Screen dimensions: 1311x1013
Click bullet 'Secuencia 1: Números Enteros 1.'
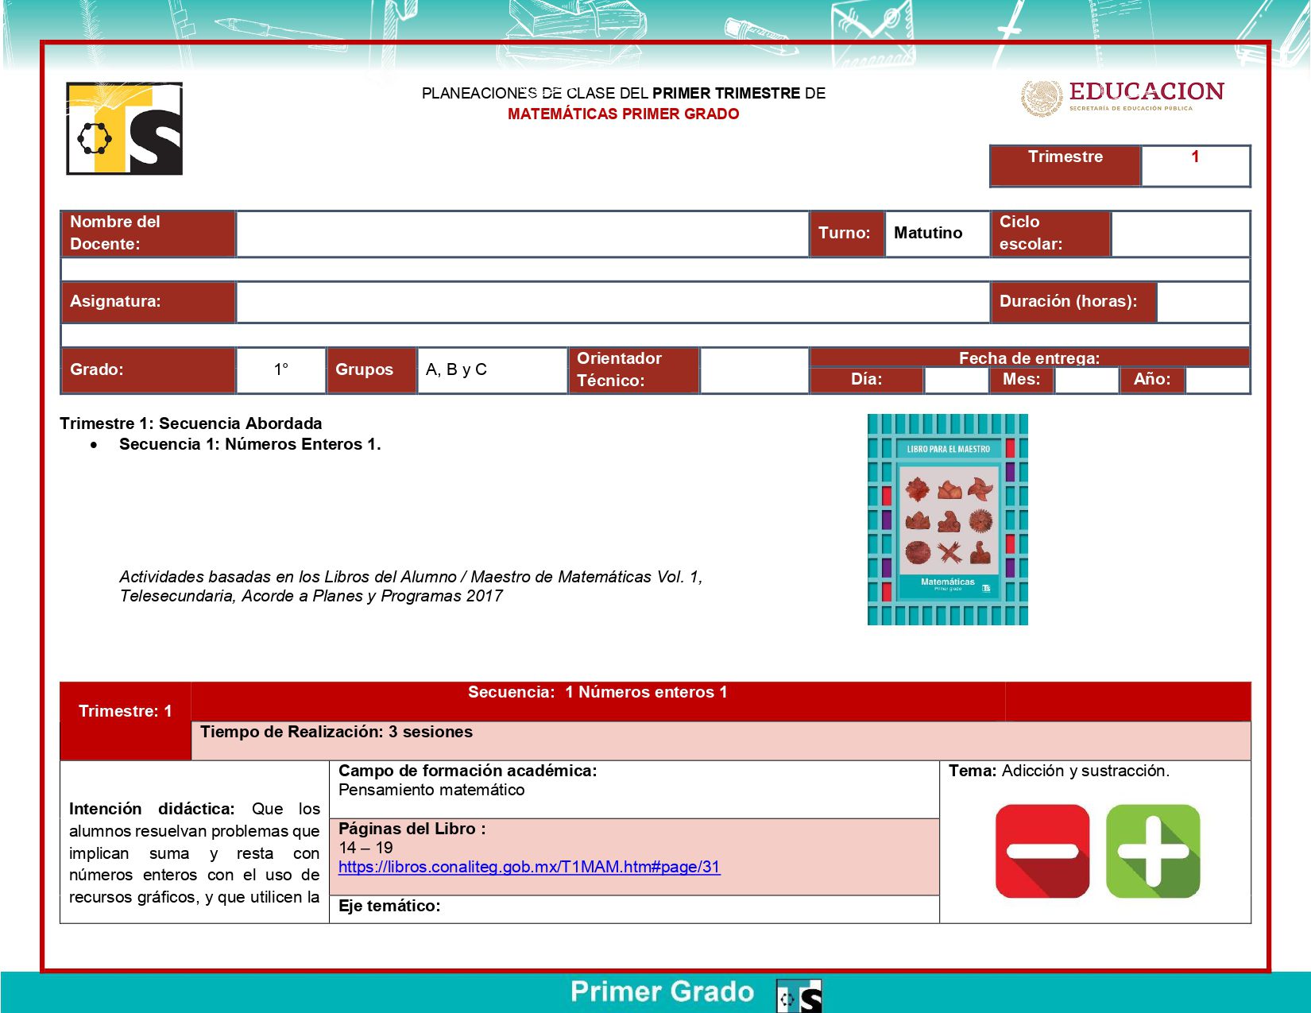coord(250,444)
